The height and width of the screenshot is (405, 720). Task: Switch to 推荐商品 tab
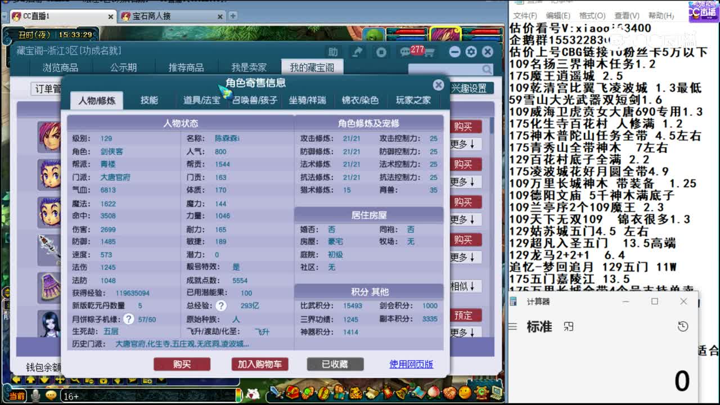click(186, 67)
